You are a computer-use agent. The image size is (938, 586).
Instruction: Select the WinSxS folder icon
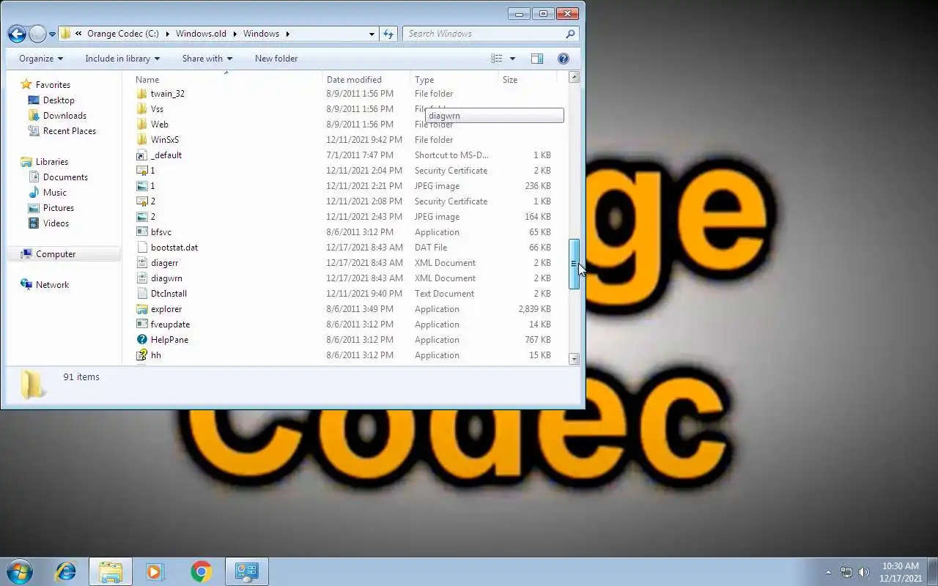(142, 140)
